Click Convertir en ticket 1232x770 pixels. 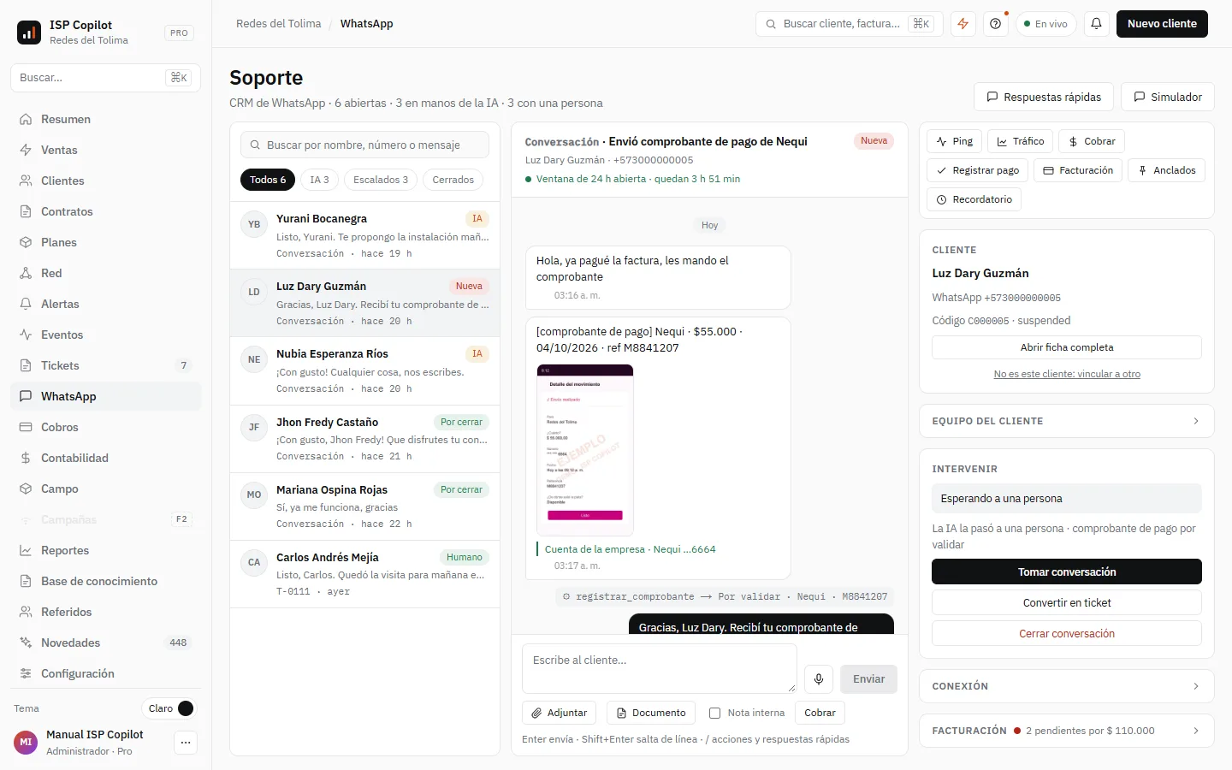point(1067,602)
